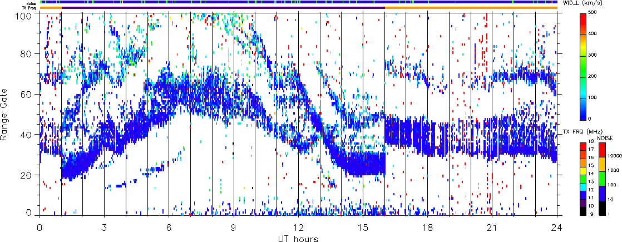Screen dimensions: 622x242
Task: Click the x-axis tick label 9
Action: click(x=234, y=229)
